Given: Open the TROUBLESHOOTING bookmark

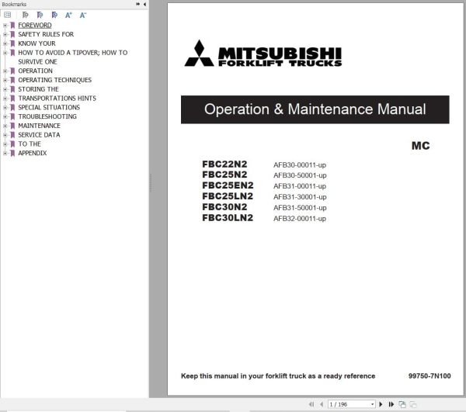Looking at the screenshot, I should (47, 116).
